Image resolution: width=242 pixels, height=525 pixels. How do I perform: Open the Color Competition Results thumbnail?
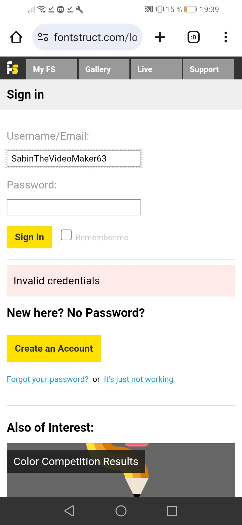(x=121, y=471)
